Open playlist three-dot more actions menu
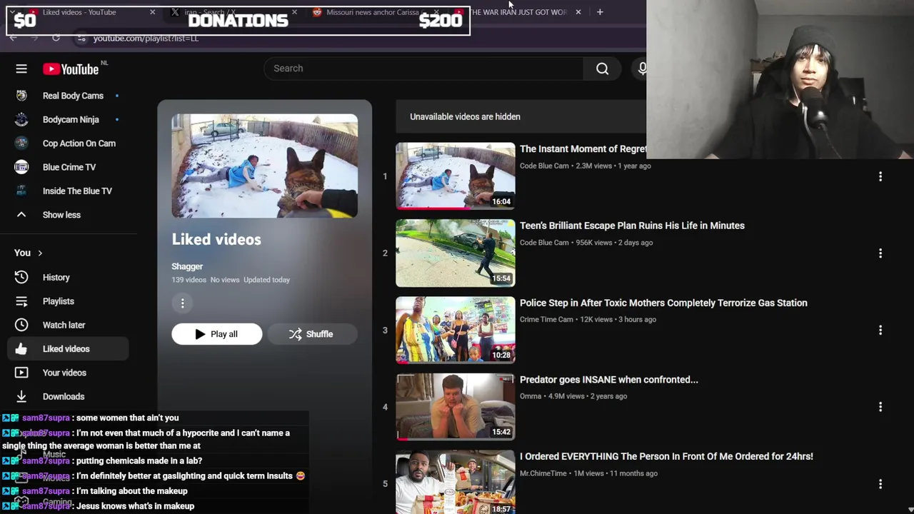This screenshot has height=514, width=914. coord(182,303)
